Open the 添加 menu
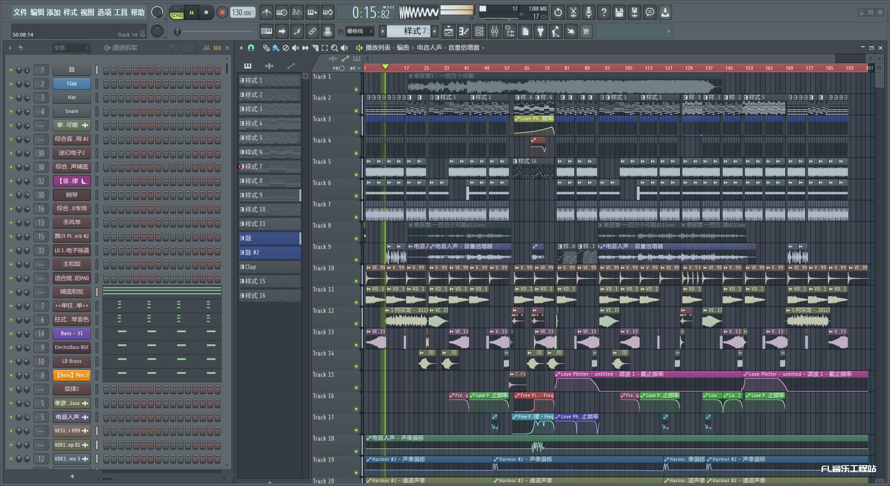This screenshot has width=890, height=486. coord(54,12)
